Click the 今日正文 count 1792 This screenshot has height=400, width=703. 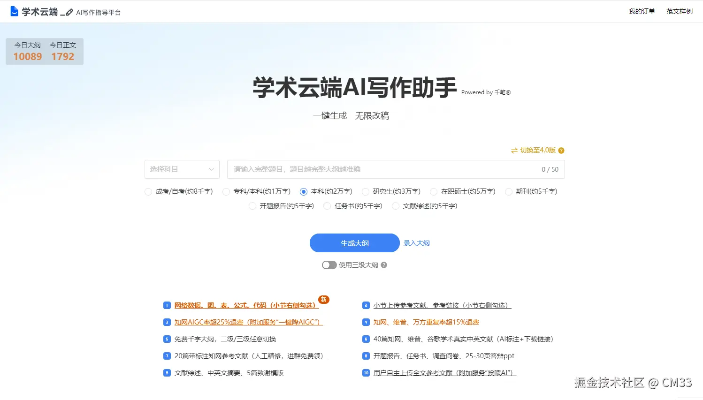(x=63, y=57)
